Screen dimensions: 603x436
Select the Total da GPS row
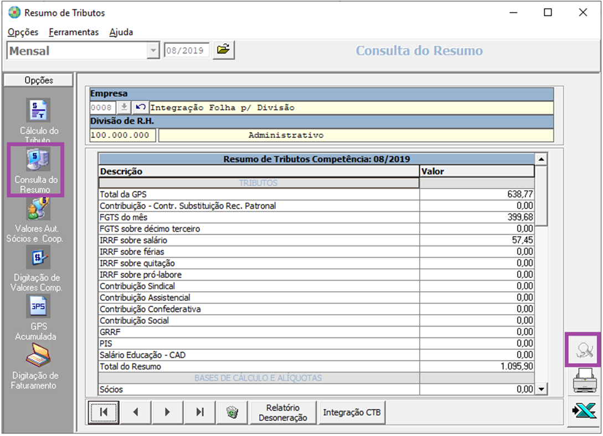coord(317,194)
